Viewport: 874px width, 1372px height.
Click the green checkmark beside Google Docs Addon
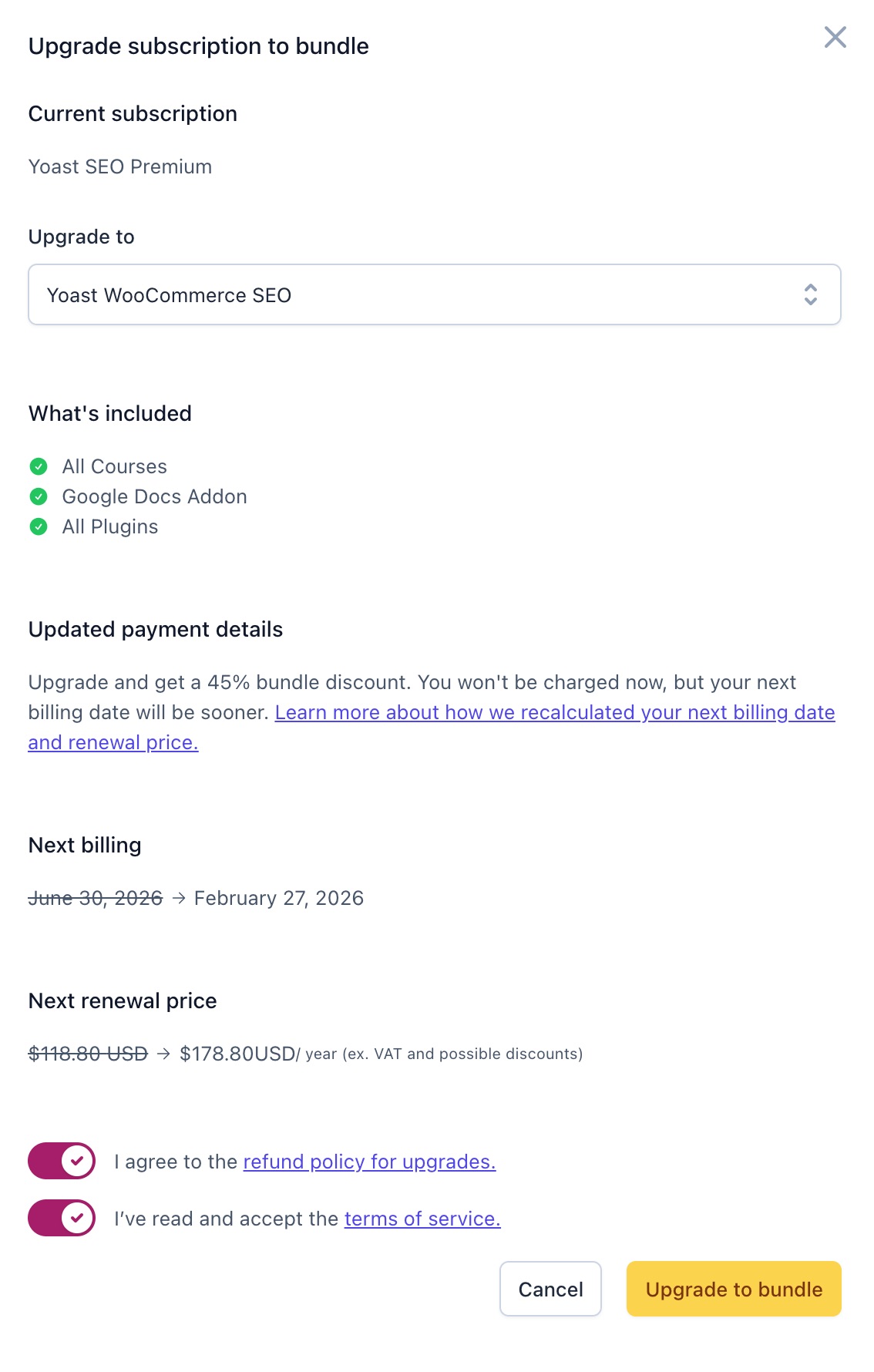coord(39,496)
